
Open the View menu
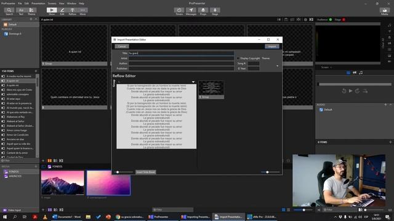pos(62,4)
